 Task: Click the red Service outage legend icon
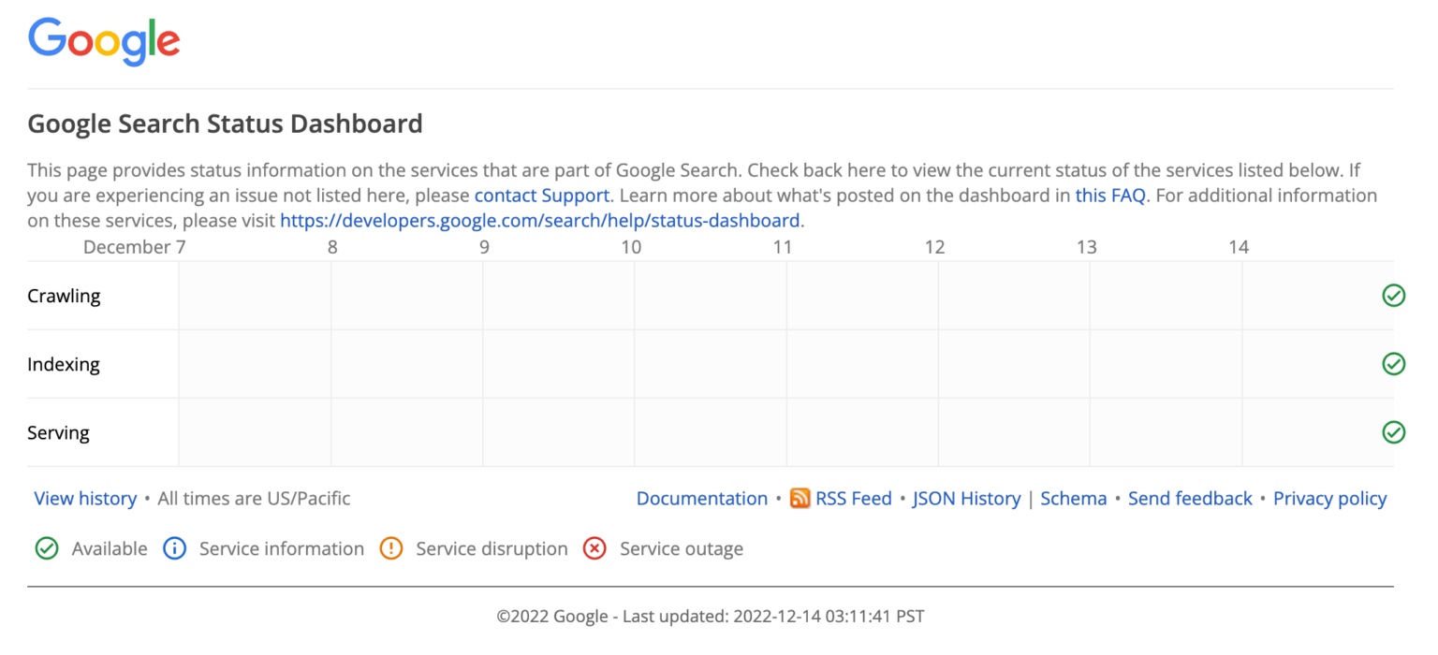[594, 548]
